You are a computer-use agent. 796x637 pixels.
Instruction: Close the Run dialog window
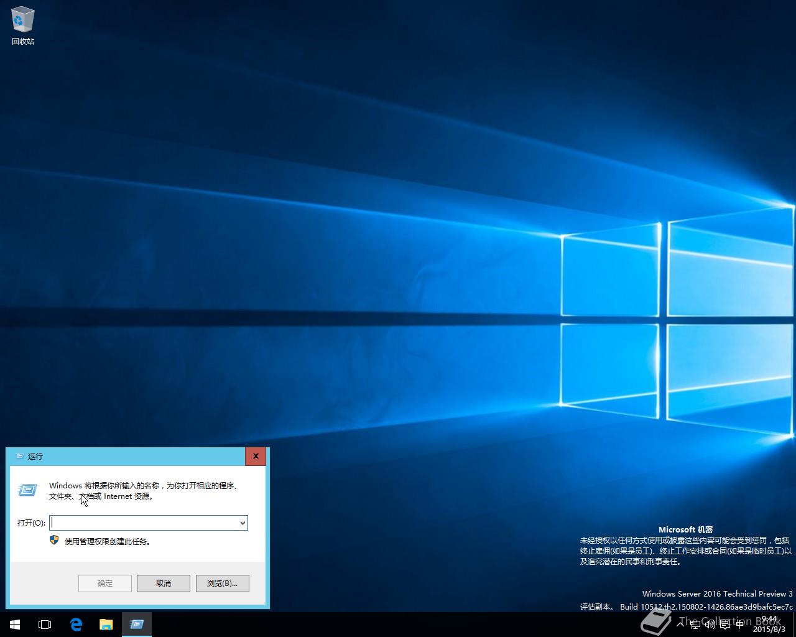256,456
